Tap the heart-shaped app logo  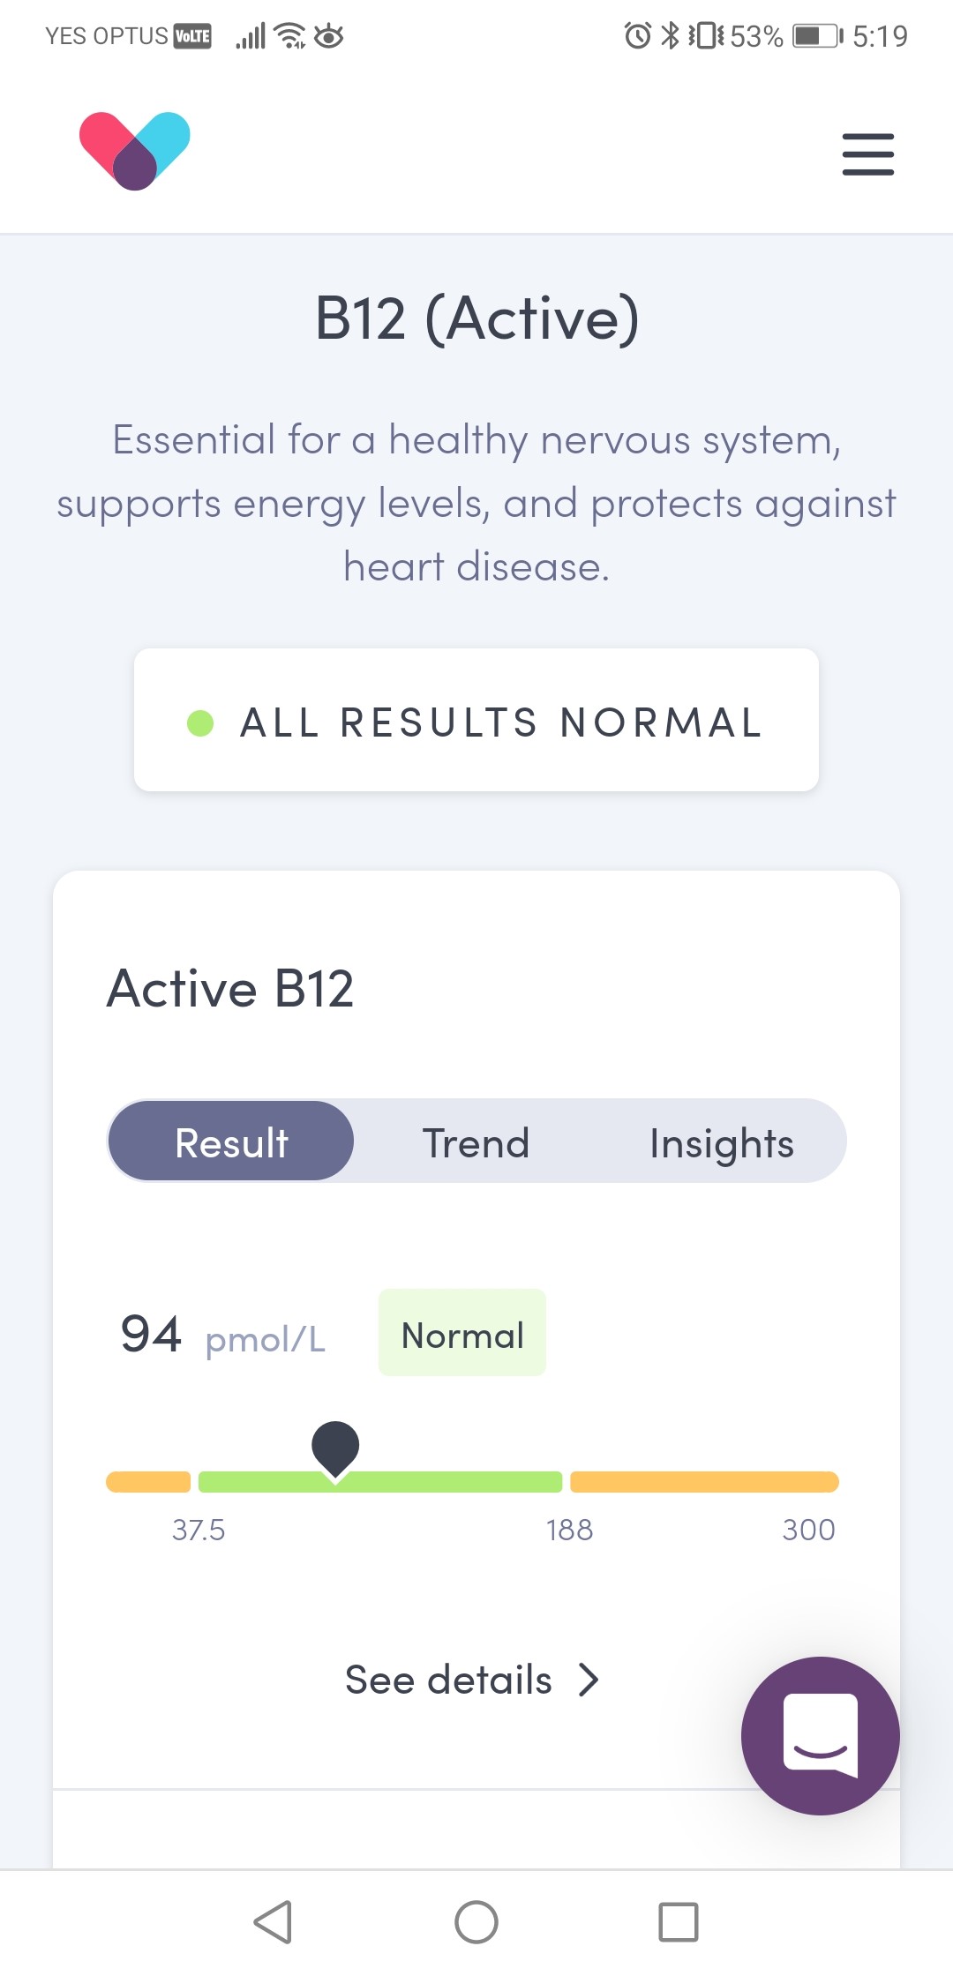[x=135, y=151]
